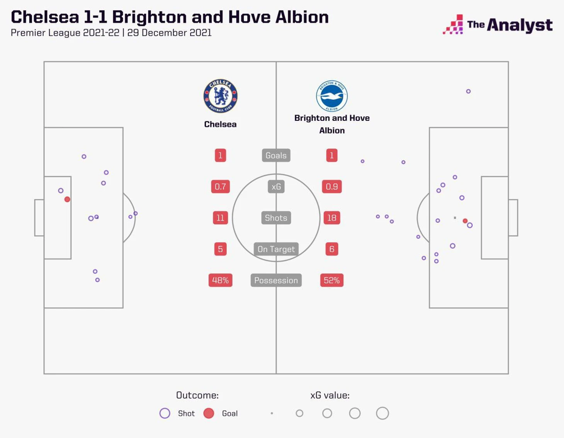The height and width of the screenshot is (438, 564).
Task: Click the purple Shot legend circle
Action: pyautogui.click(x=165, y=413)
